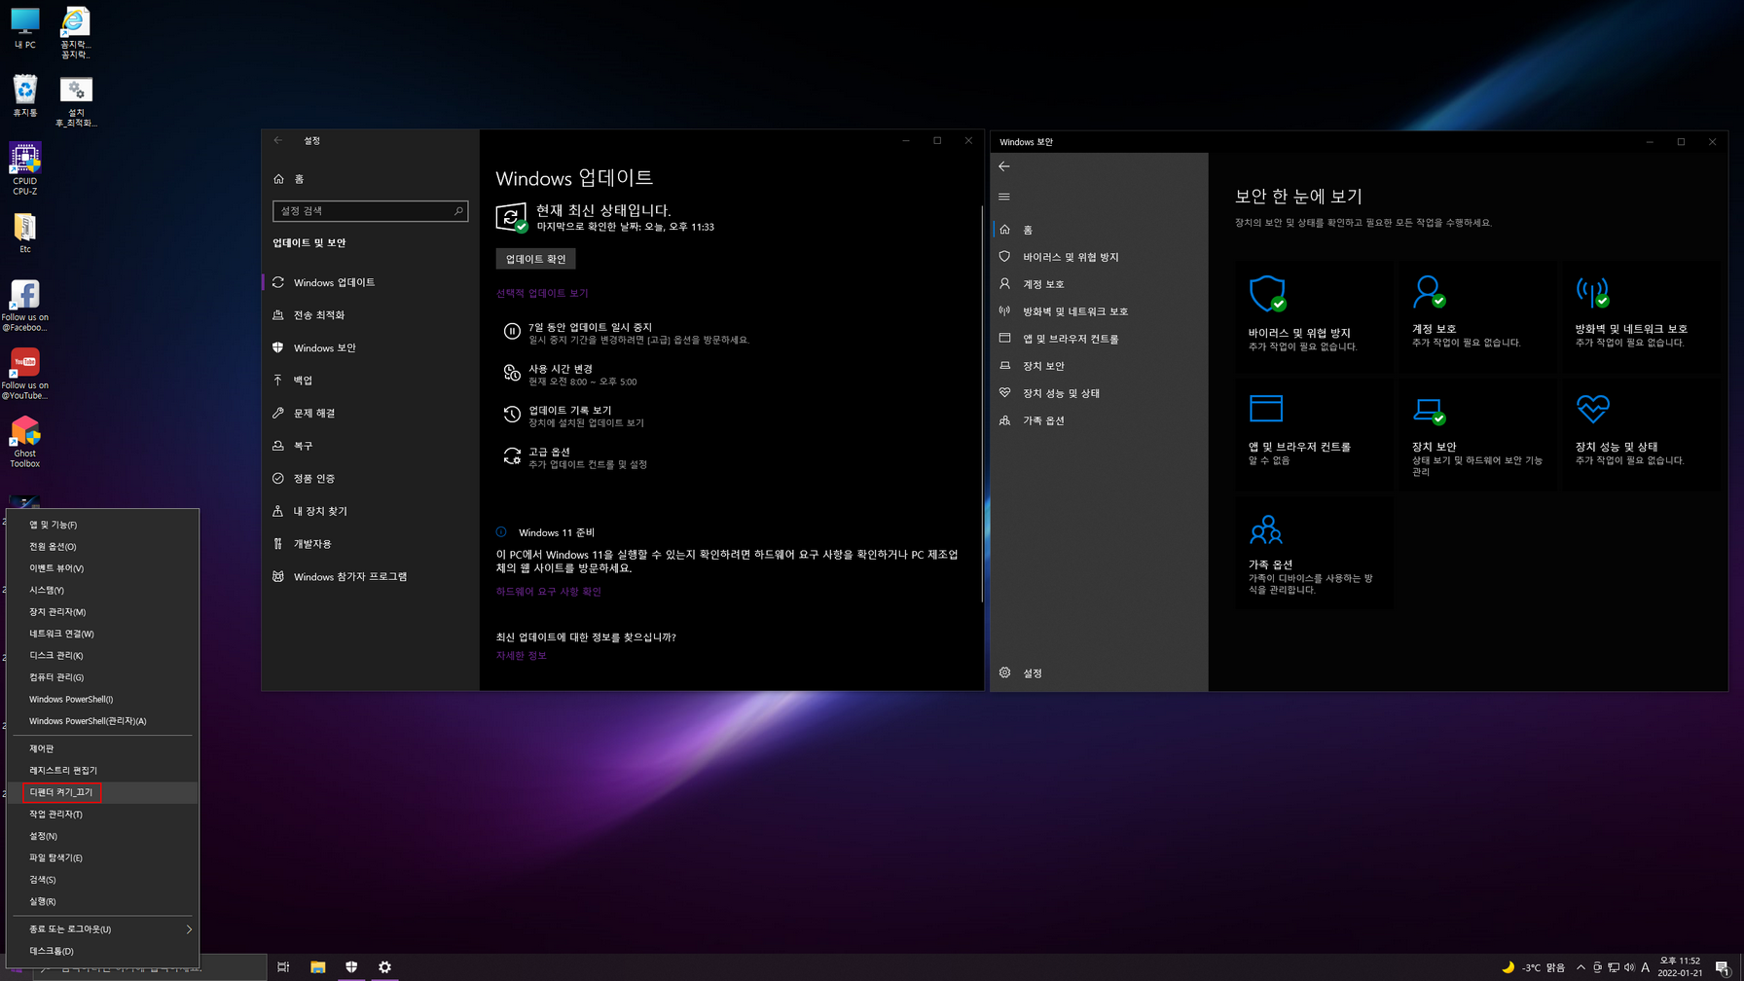Select Registry Editor in the context menu
The image size is (1744, 981).
[103, 771]
